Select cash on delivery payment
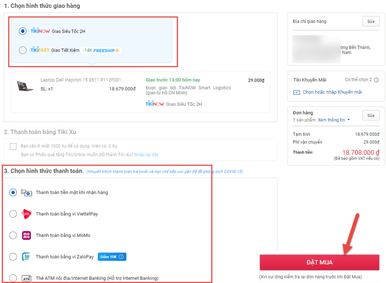This screenshot has width=386, height=283. (13, 192)
